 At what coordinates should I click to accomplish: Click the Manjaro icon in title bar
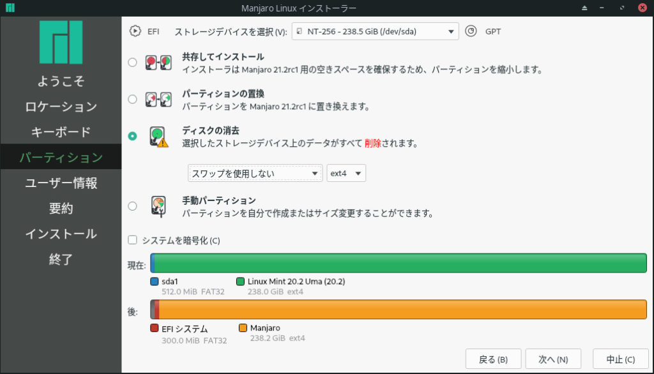[10, 8]
